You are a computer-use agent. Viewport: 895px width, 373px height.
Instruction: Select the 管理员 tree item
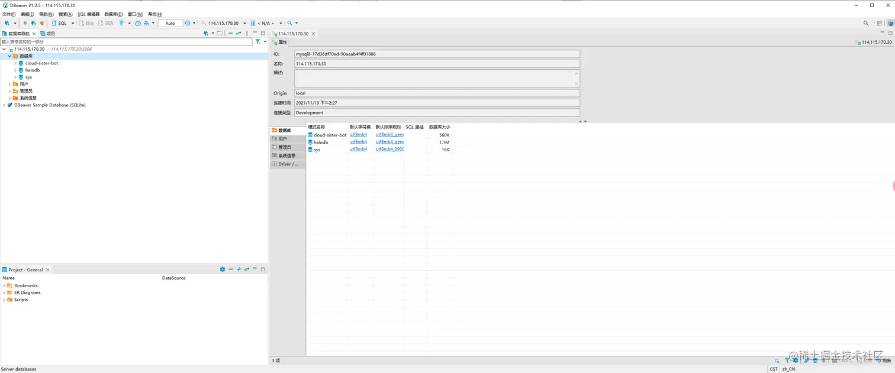(x=26, y=91)
